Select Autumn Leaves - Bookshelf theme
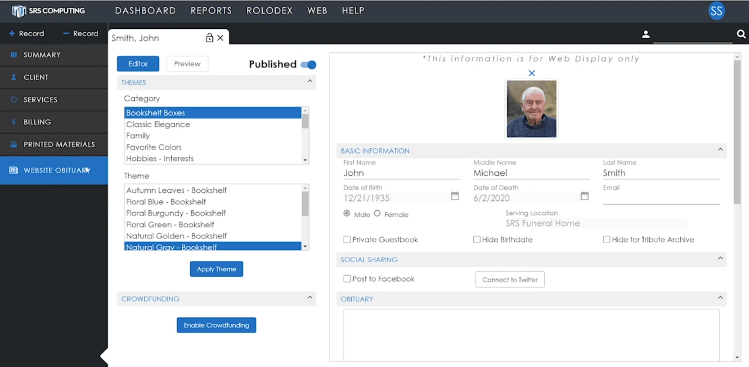Screen dimensions: 749x367 pos(213,190)
